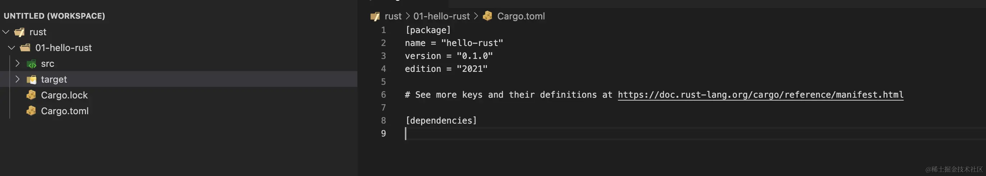Click the 01-hello-rust folder icon
Viewport: 986px width, 176px height.
(x=25, y=48)
